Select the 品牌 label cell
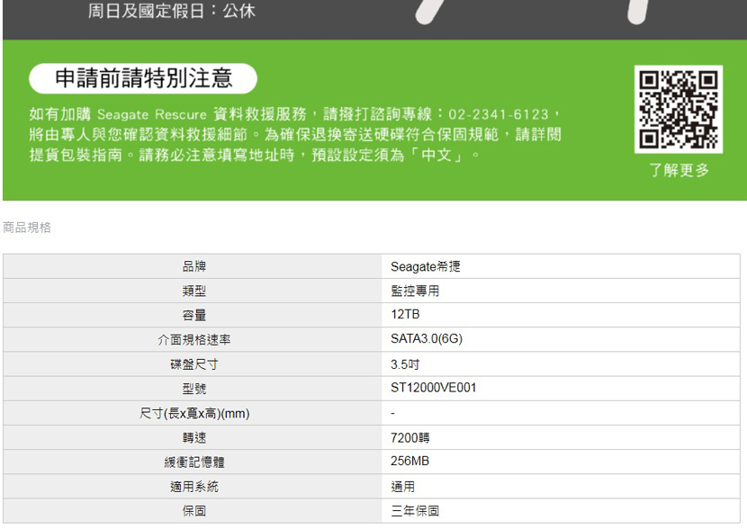 click(x=193, y=266)
